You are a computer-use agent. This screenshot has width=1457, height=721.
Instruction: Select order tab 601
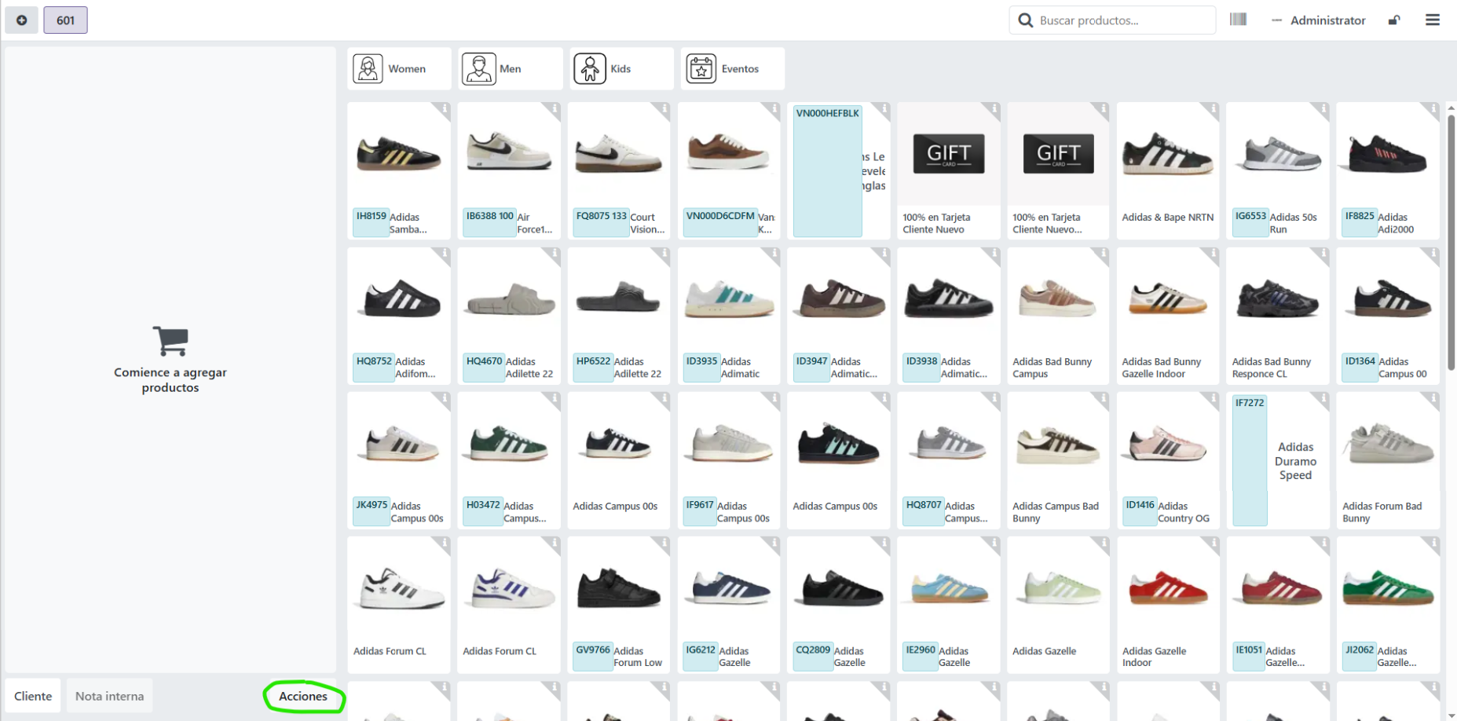(x=65, y=20)
